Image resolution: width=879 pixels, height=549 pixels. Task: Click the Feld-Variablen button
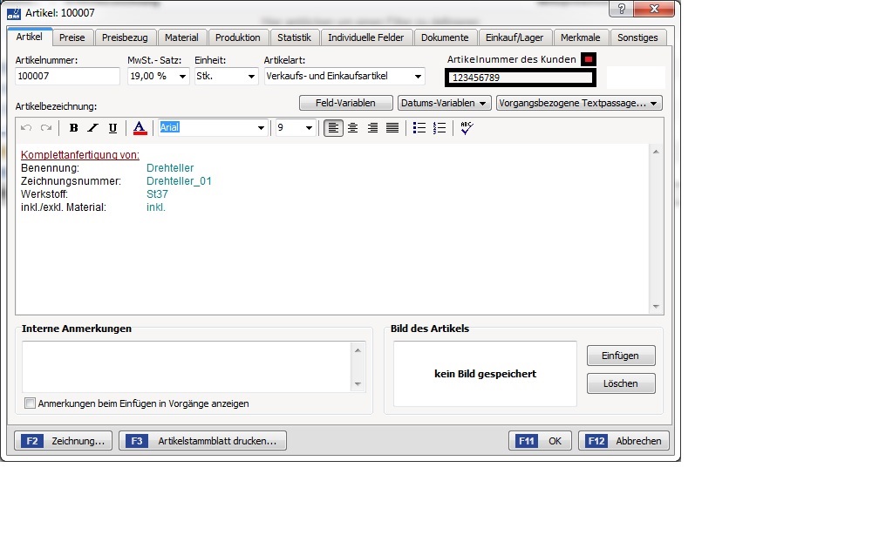pyautogui.click(x=346, y=103)
